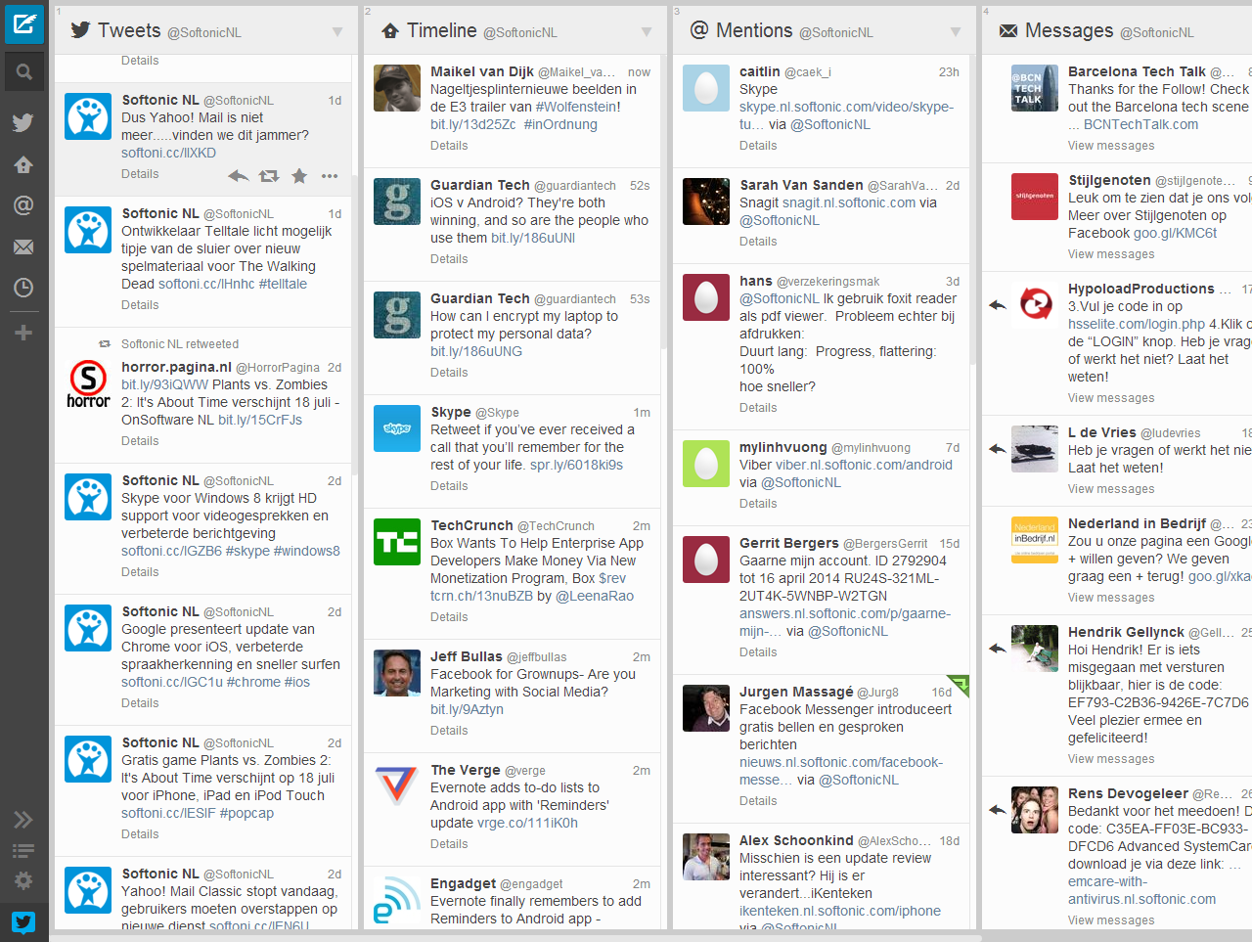
Task: Jump to Messages column via sidebar envelope icon
Action: 23,247
